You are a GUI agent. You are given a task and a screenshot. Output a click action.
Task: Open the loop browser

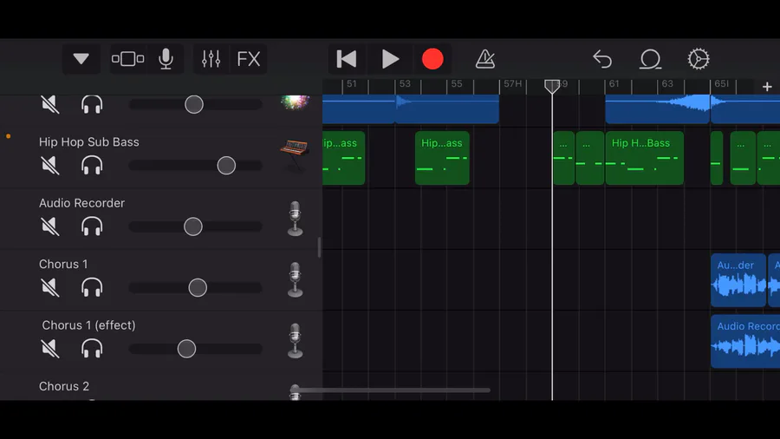point(650,59)
